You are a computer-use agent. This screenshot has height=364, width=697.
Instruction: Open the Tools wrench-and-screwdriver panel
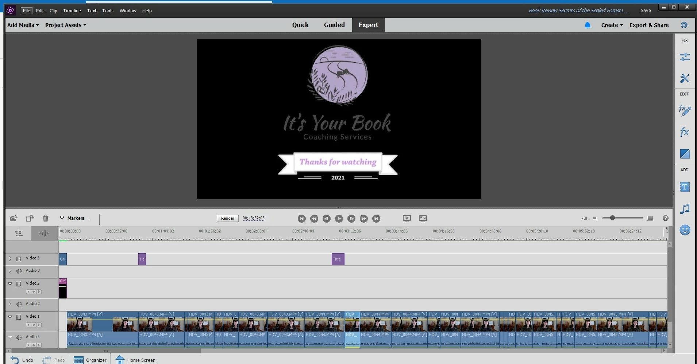(x=685, y=78)
